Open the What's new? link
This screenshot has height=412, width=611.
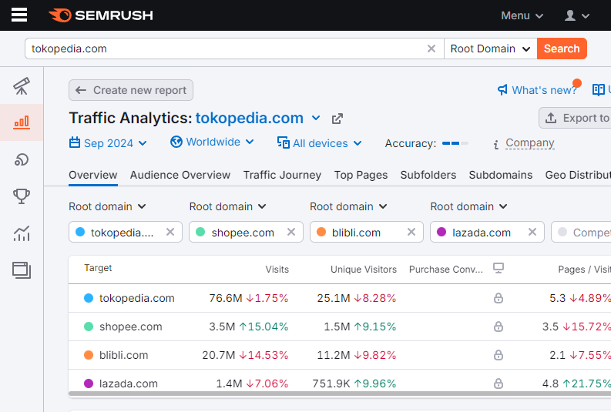point(538,90)
